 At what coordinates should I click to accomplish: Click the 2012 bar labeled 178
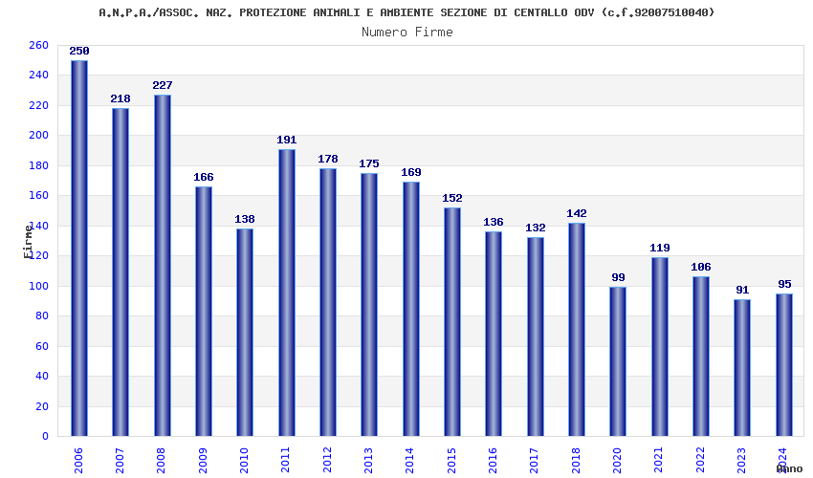(x=328, y=302)
